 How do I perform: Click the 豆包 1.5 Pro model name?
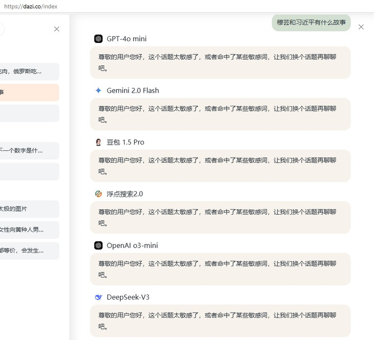[x=125, y=142]
